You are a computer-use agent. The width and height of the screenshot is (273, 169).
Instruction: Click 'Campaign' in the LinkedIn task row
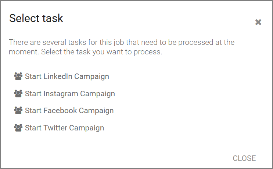(91, 77)
